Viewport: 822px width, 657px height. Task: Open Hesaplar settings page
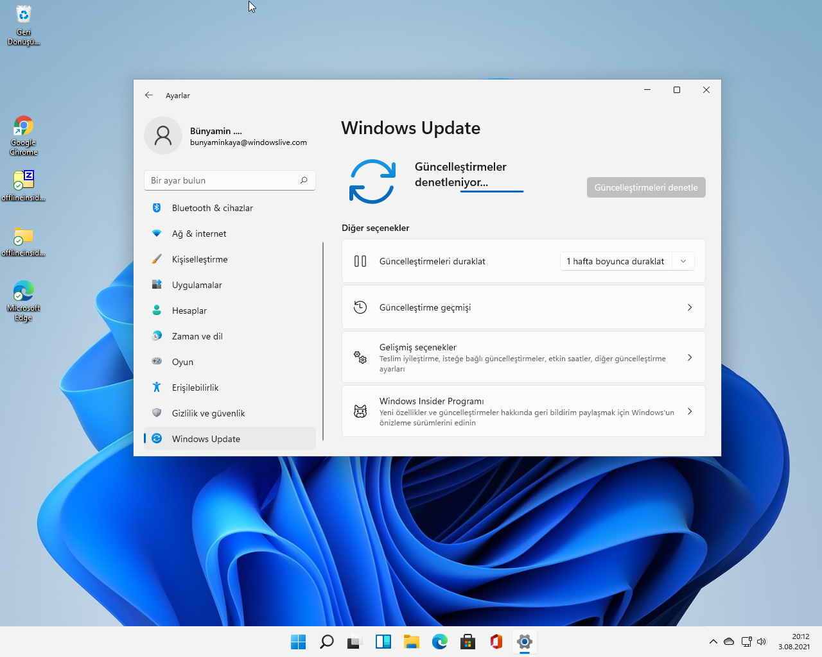230,311
